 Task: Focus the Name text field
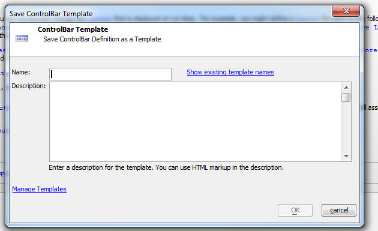click(x=110, y=74)
